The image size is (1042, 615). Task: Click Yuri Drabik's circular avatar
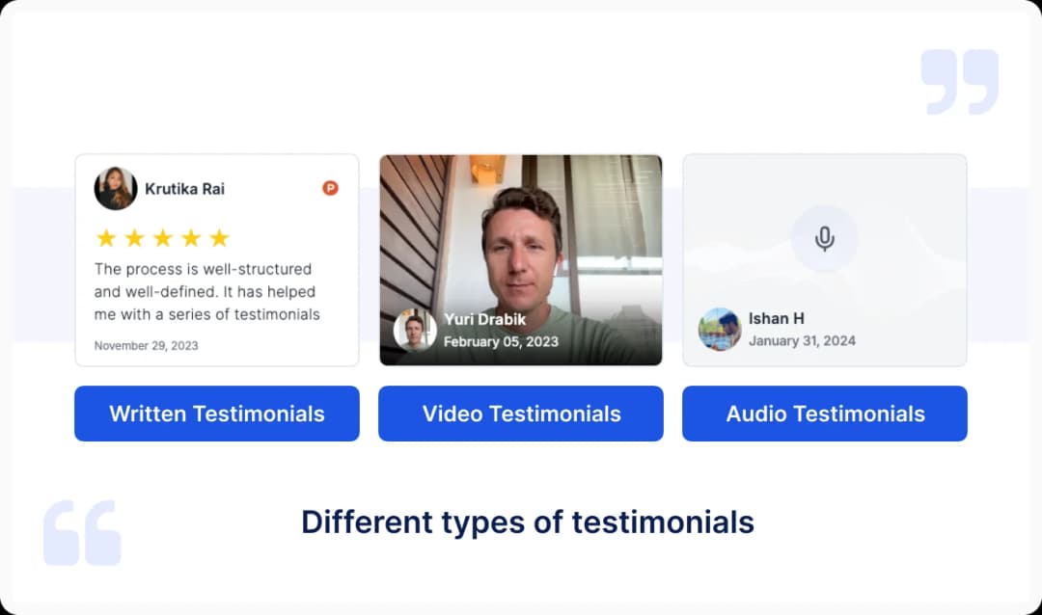click(415, 331)
